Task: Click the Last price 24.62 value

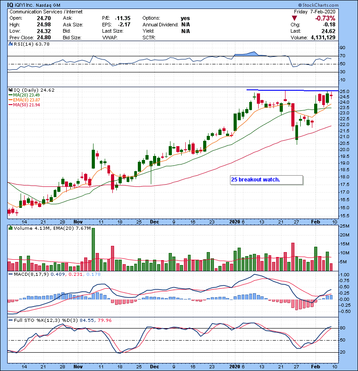Action: [x=328, y=31]
